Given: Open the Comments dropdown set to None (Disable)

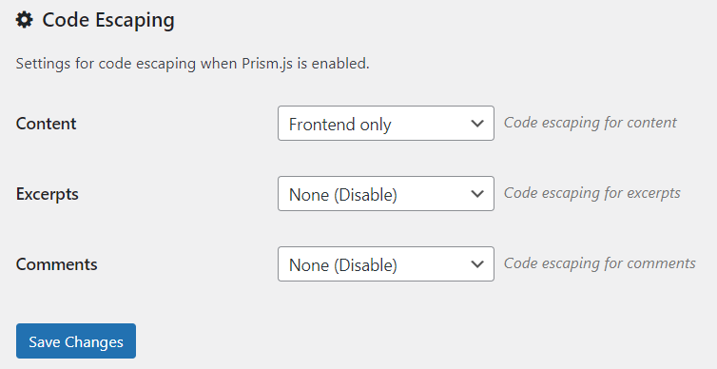Looking at the screenshot, I should click(386, 264).
